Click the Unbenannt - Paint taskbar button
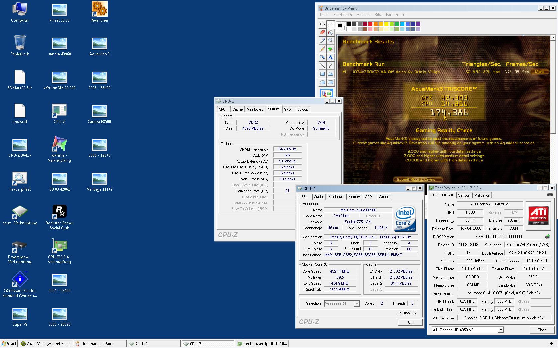The image size is (558, 348). tap(100, 344)
